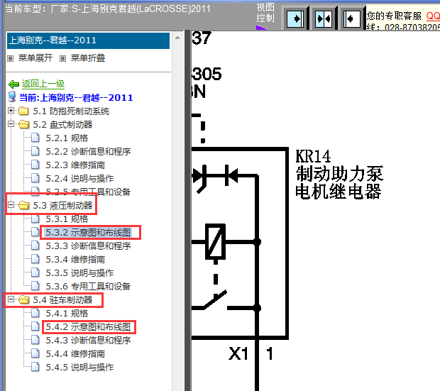The width and height of the screenshot is (440, 391).
Task: Click the page icon of 5.2.1 规格
Action: point(35,138)
